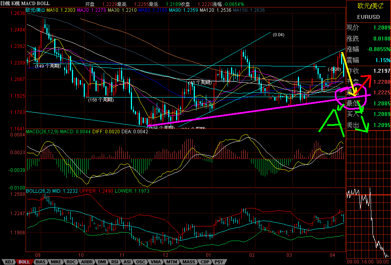391x265 pixels.
Task: Select the RSI indicator tab
Action: click(x=115, y=262)
